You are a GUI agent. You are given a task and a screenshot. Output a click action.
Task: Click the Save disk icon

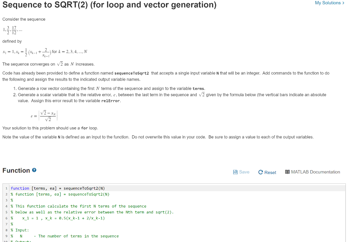tap(235, 172)
